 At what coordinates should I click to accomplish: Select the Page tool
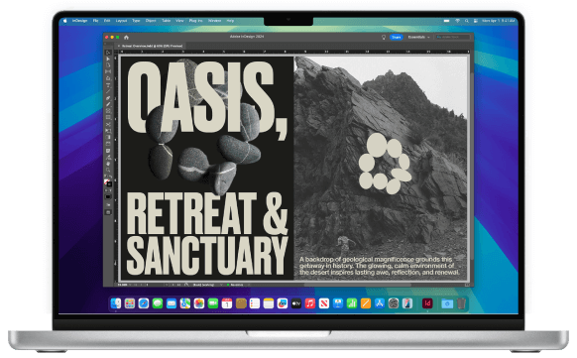pyautogui.click(x=108, y=65)
